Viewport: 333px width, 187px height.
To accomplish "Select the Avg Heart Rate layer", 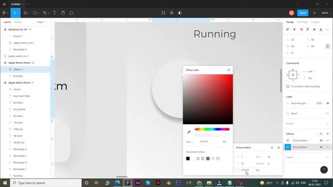I will tap(25, 96).
